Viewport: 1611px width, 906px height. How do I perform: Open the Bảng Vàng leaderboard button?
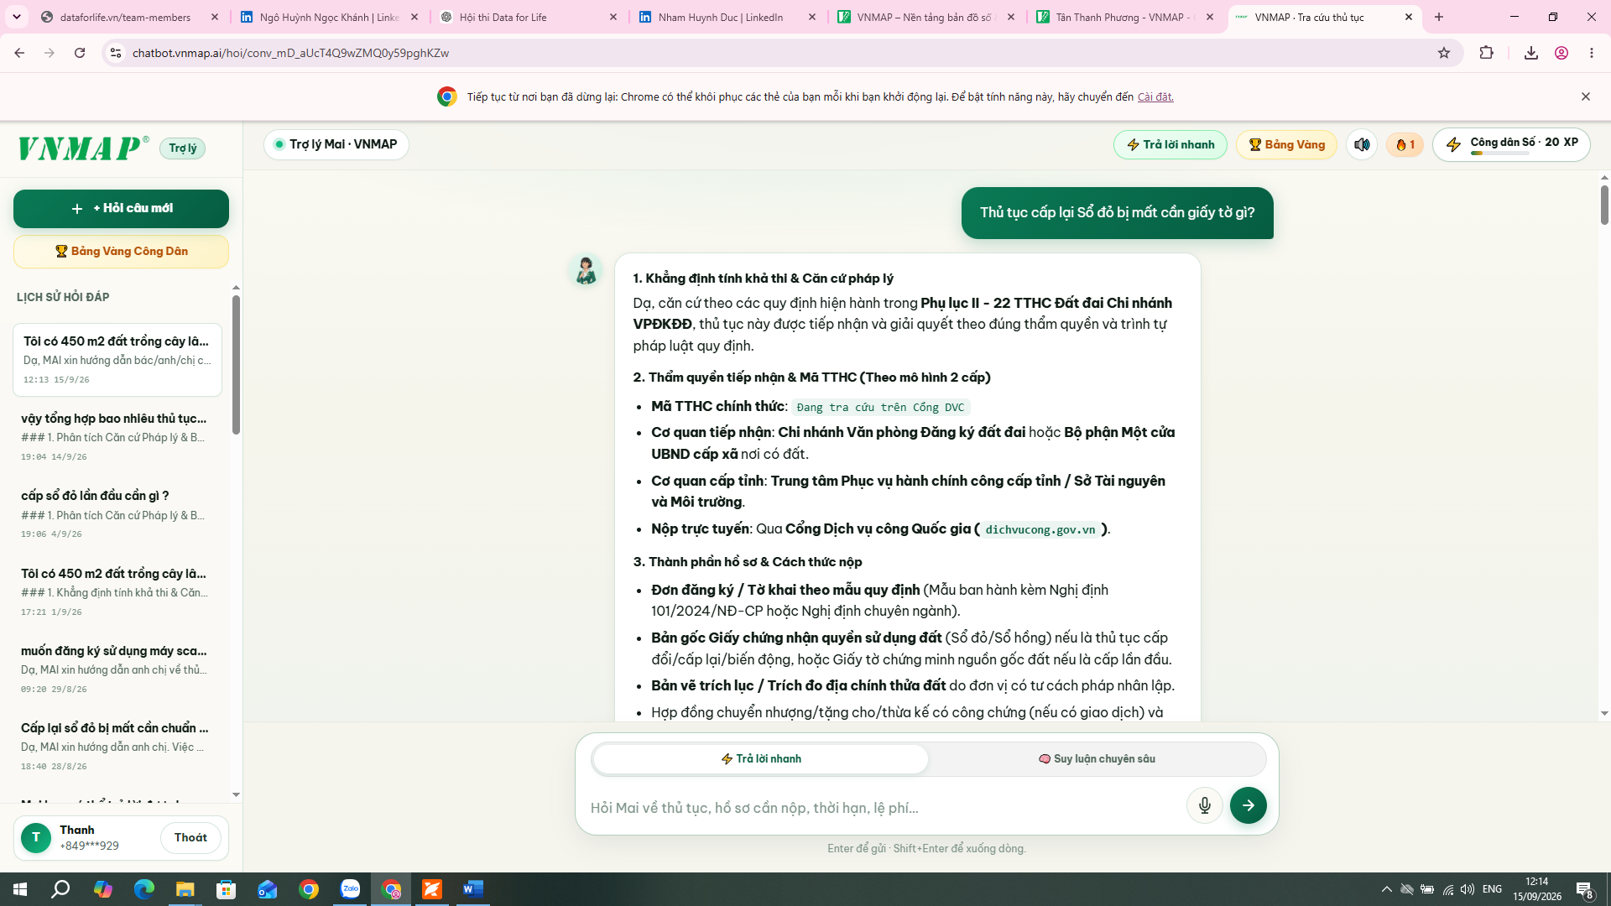(1286, 144)
